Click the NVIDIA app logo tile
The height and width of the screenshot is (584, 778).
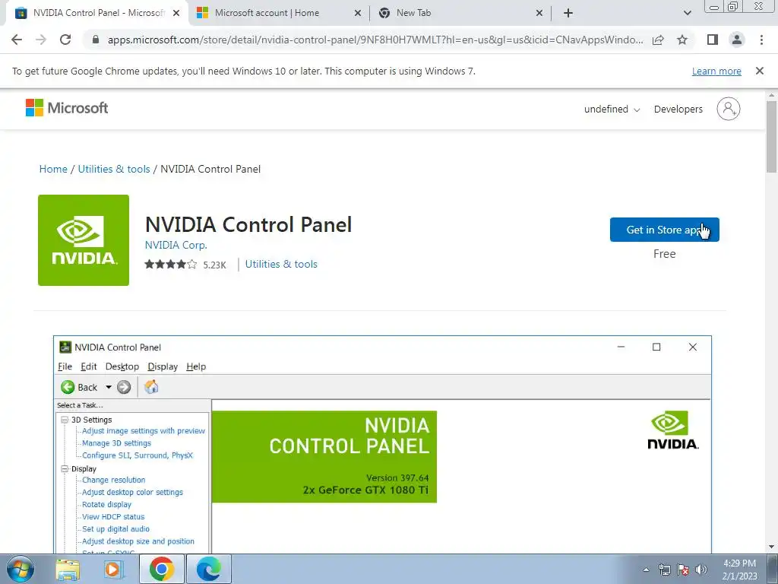(84, 240)
